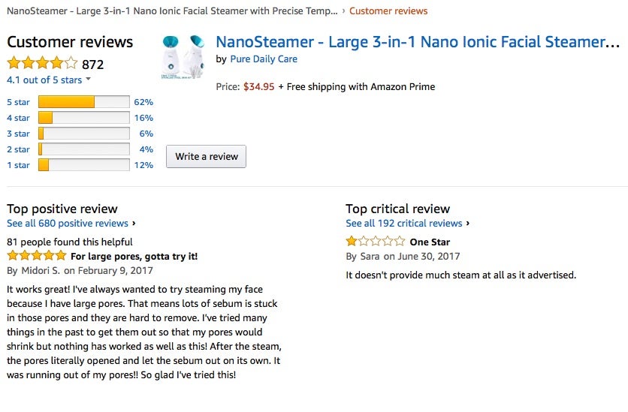Click the five-star rating on Midori's review
Screen dimensions: 628x412
click(x=37, y=256)
